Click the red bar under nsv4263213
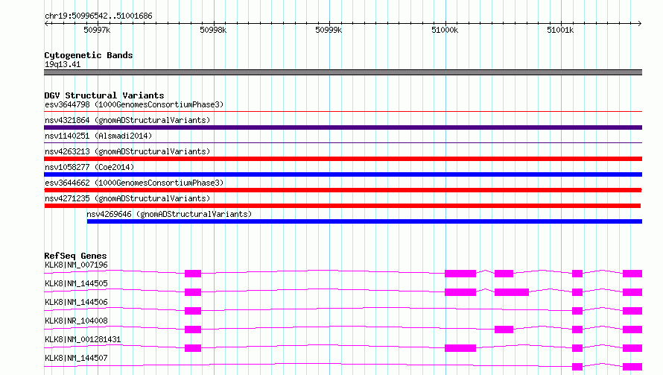 pos(343,159)
